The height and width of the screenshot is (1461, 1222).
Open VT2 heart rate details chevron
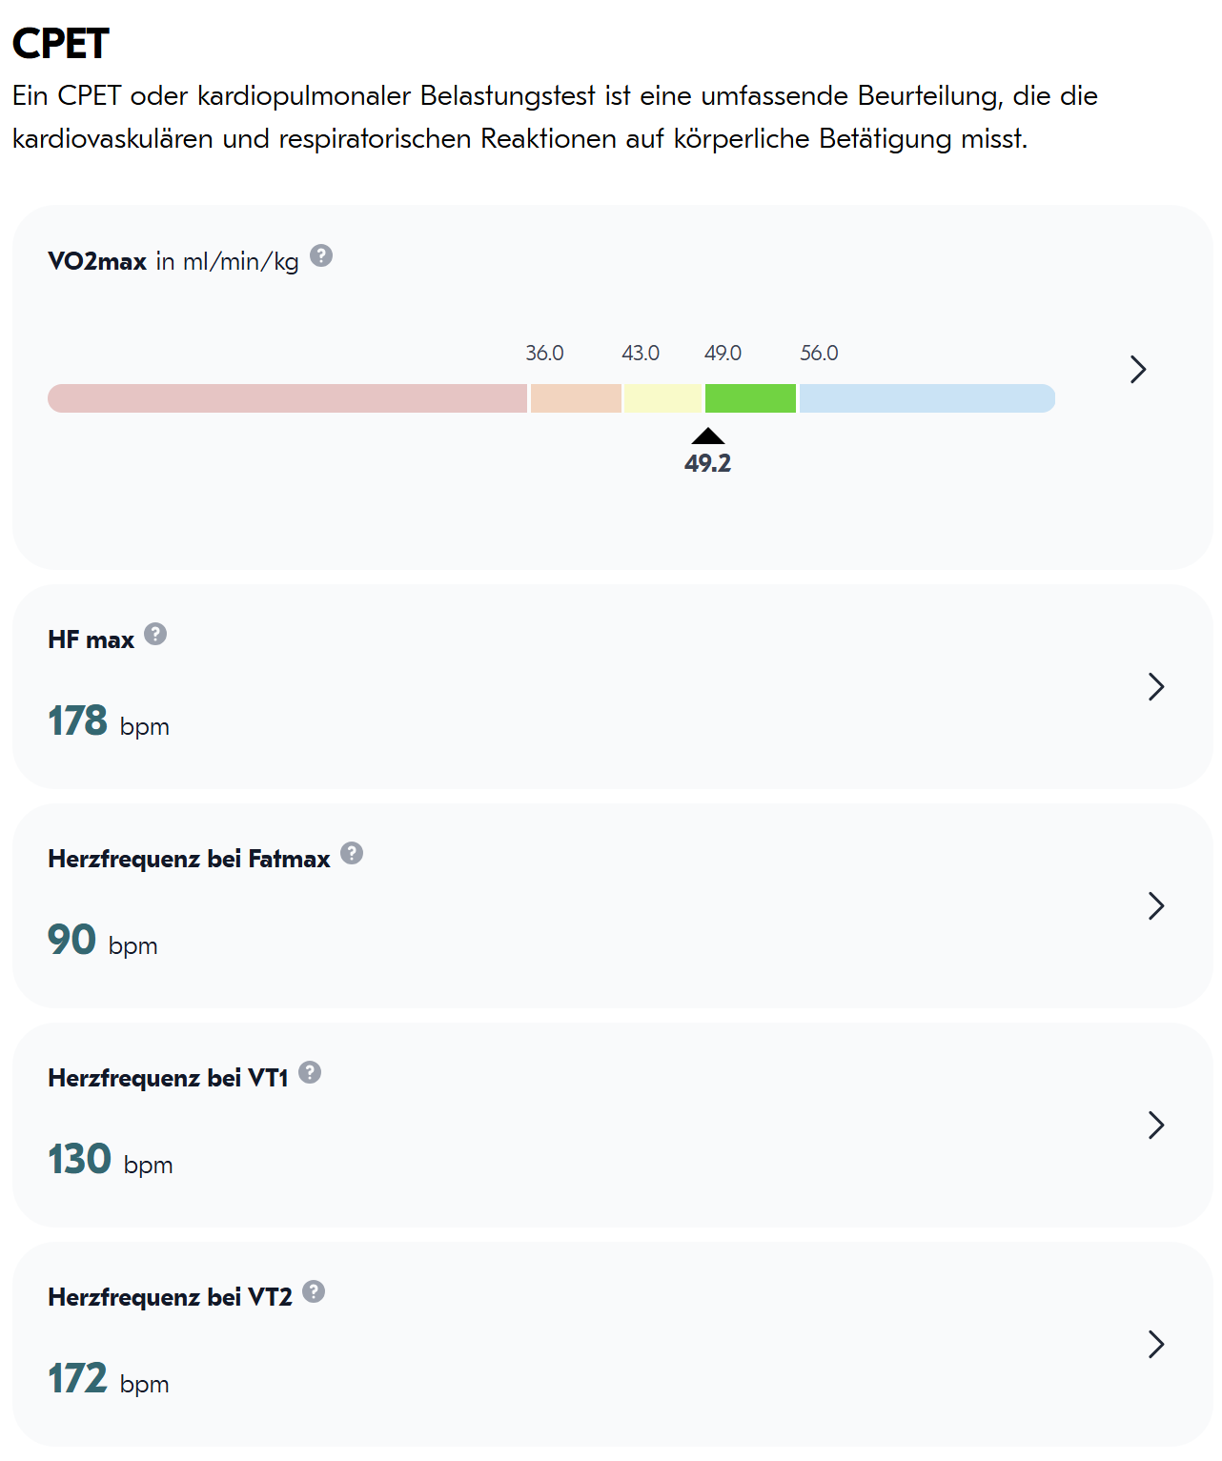tap(1156, 1344)
